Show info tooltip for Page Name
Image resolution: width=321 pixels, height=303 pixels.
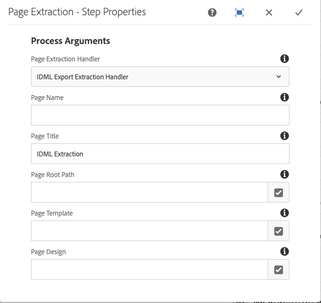pyautogui.click(x=285, y=97)
